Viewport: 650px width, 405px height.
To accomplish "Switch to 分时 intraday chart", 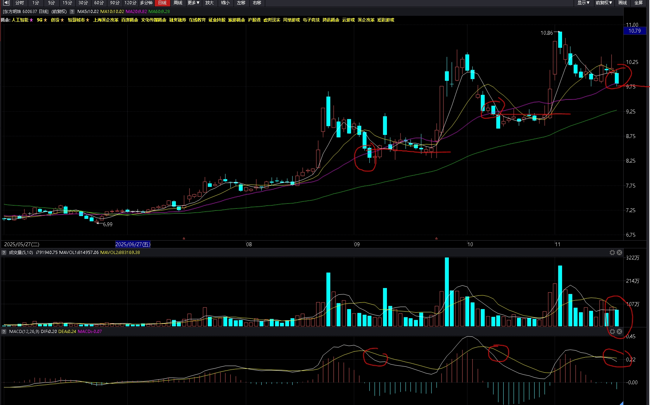I will 20,3.
